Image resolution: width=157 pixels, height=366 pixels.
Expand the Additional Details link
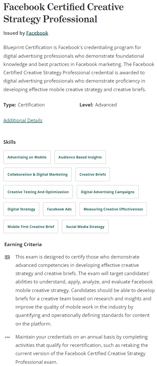[23, 121]
